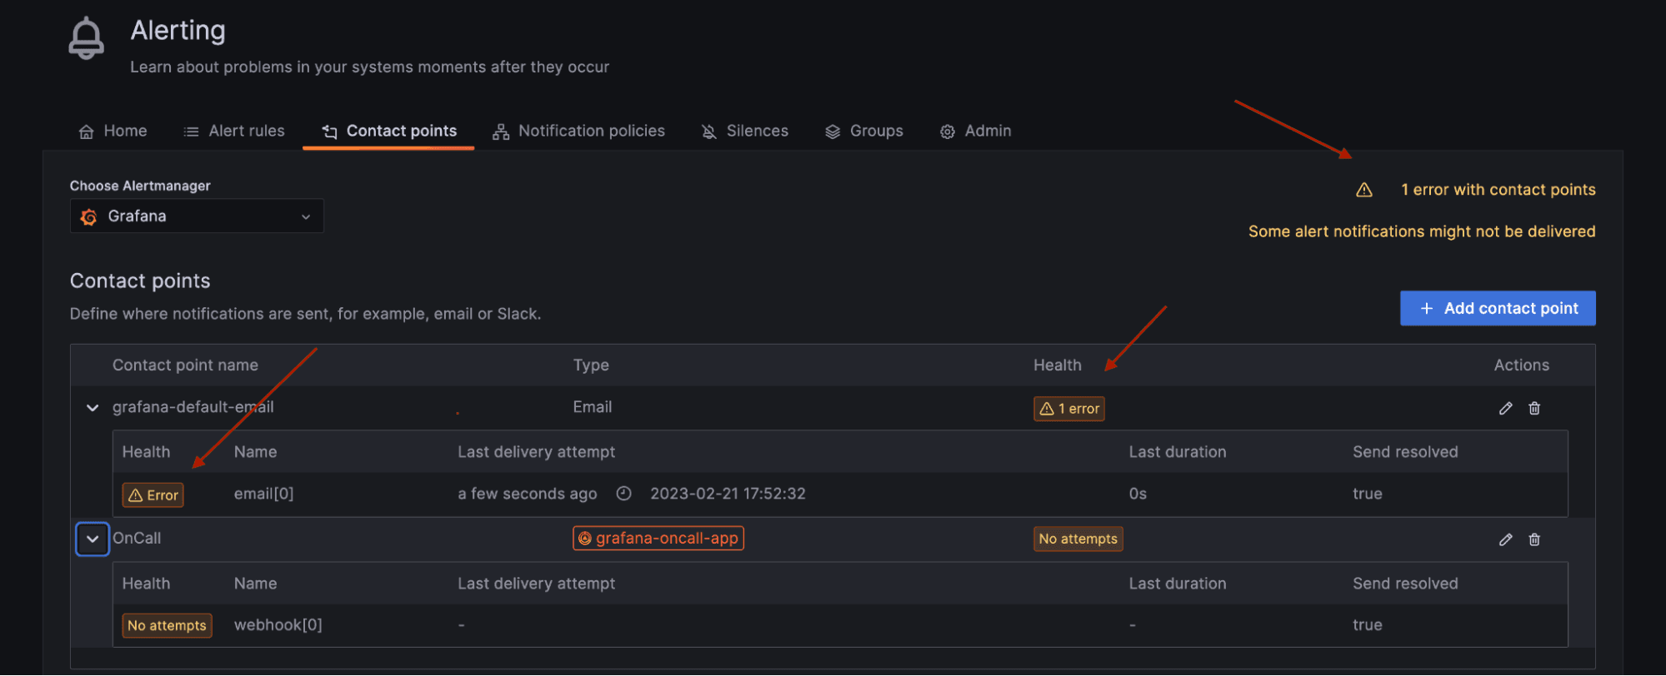Click the Alert rules list icon

point(191,132)
